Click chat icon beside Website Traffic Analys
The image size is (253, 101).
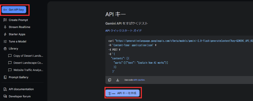point(10,70)
